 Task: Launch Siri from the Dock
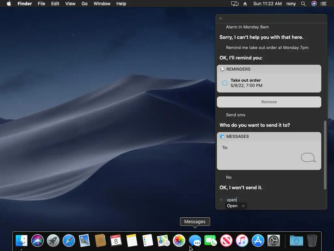tap(37, 241)
